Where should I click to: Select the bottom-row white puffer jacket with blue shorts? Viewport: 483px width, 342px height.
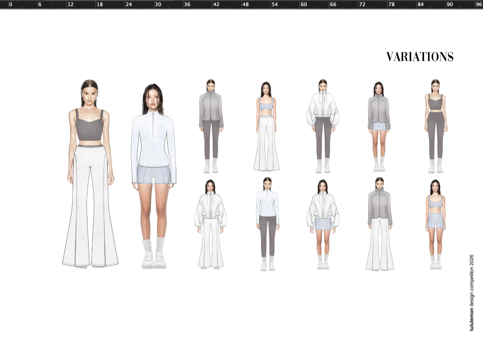point(323,224)
